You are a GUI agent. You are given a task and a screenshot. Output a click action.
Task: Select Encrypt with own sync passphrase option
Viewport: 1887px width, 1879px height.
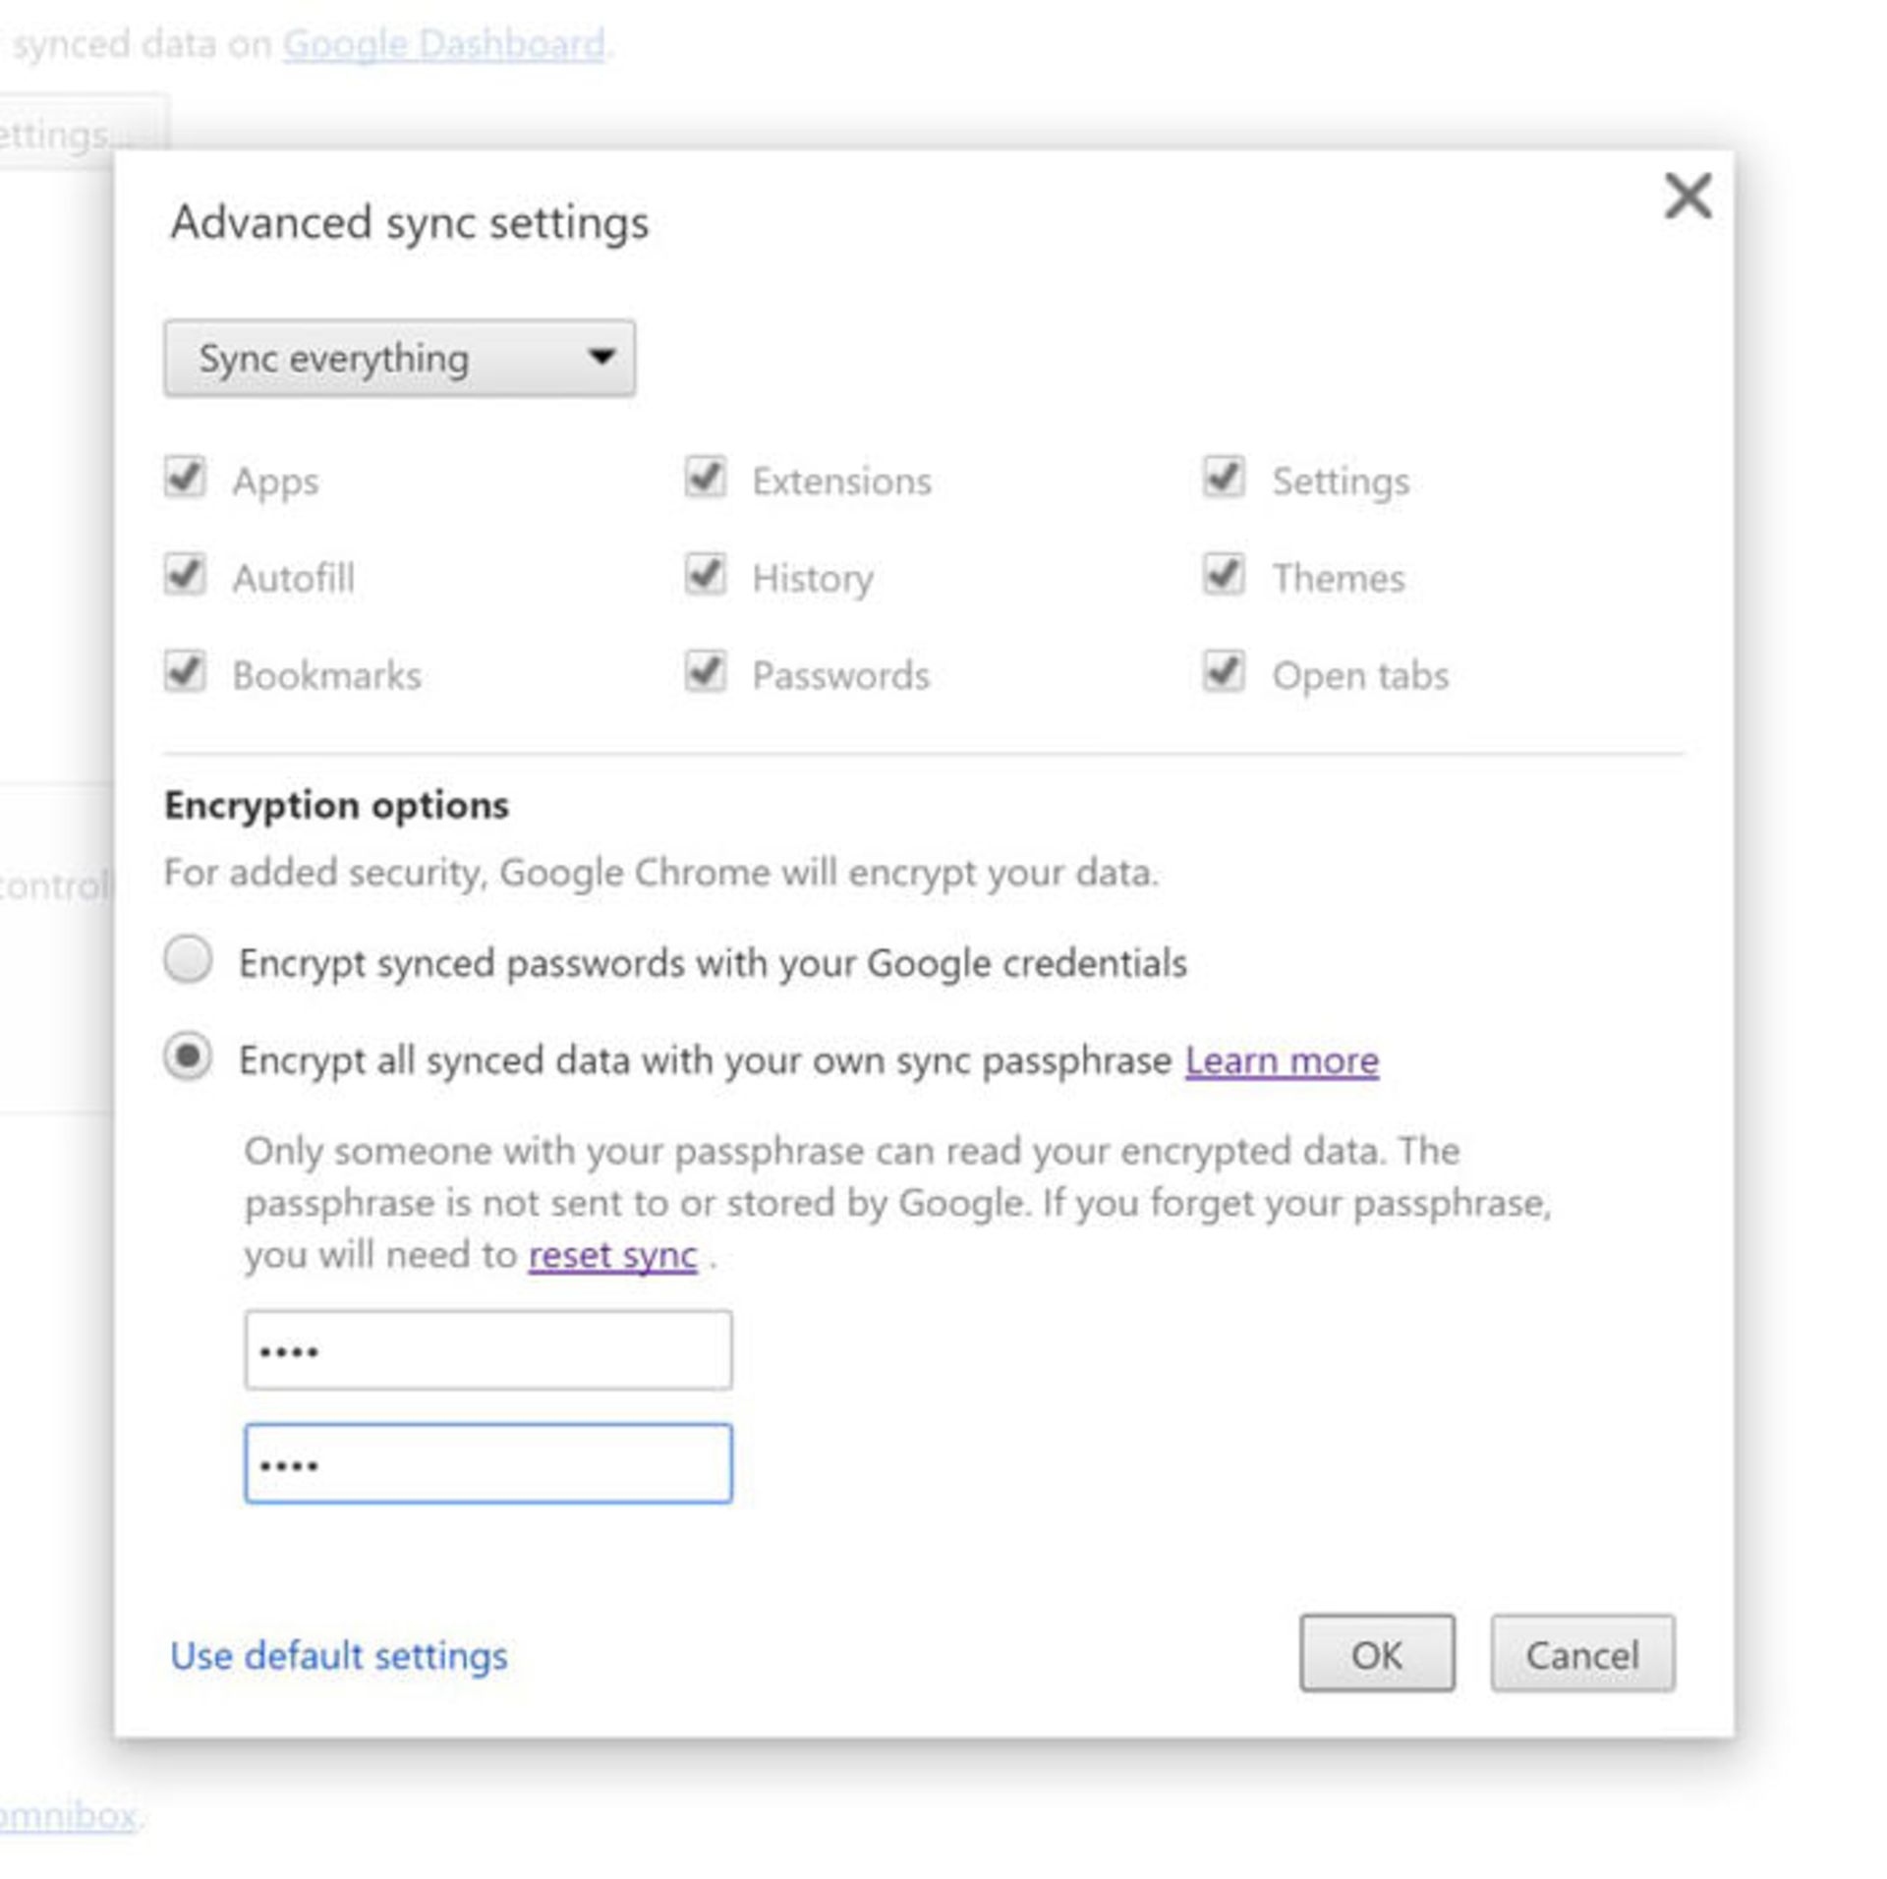click(188, 1057)
